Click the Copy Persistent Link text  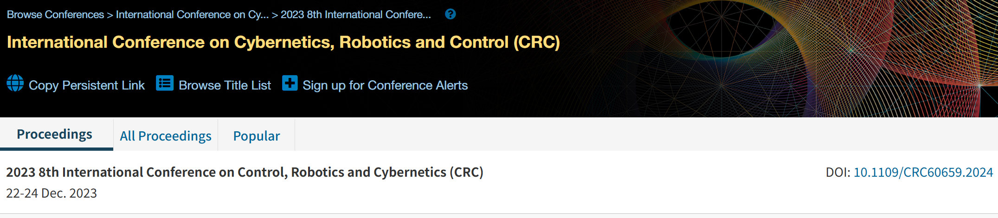[x=87, y=85]
